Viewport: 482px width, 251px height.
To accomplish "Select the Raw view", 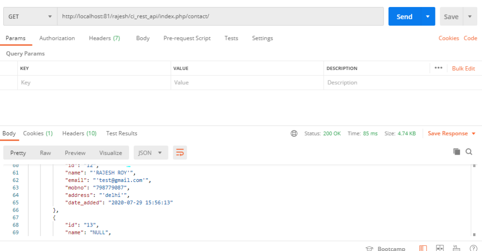I will tap(45, 153).
